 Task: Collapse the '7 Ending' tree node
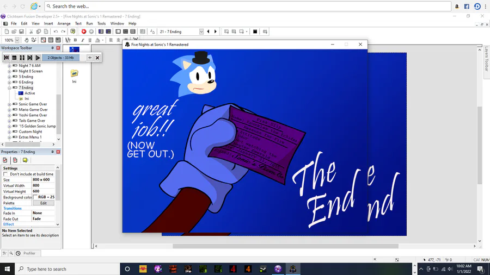tap(9, 88)
